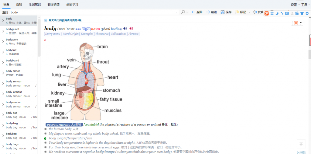Switch to the 百科 tab
This screenshot has width=311, height=154.
coord(19,5)
